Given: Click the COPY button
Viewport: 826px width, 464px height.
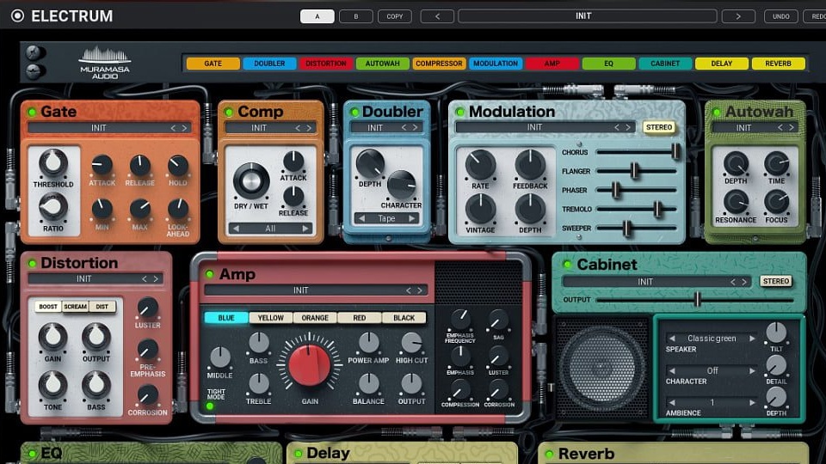Looking at the screenshot, I should (395, 16).
